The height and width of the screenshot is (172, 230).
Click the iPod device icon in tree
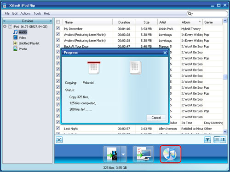click(10, 27)
